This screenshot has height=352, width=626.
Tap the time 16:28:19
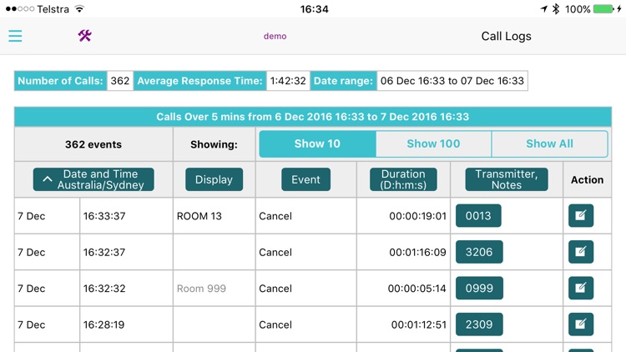point(103,324)
